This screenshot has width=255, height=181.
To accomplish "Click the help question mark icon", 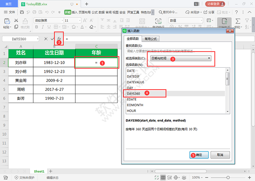I will tap(236, 12).
